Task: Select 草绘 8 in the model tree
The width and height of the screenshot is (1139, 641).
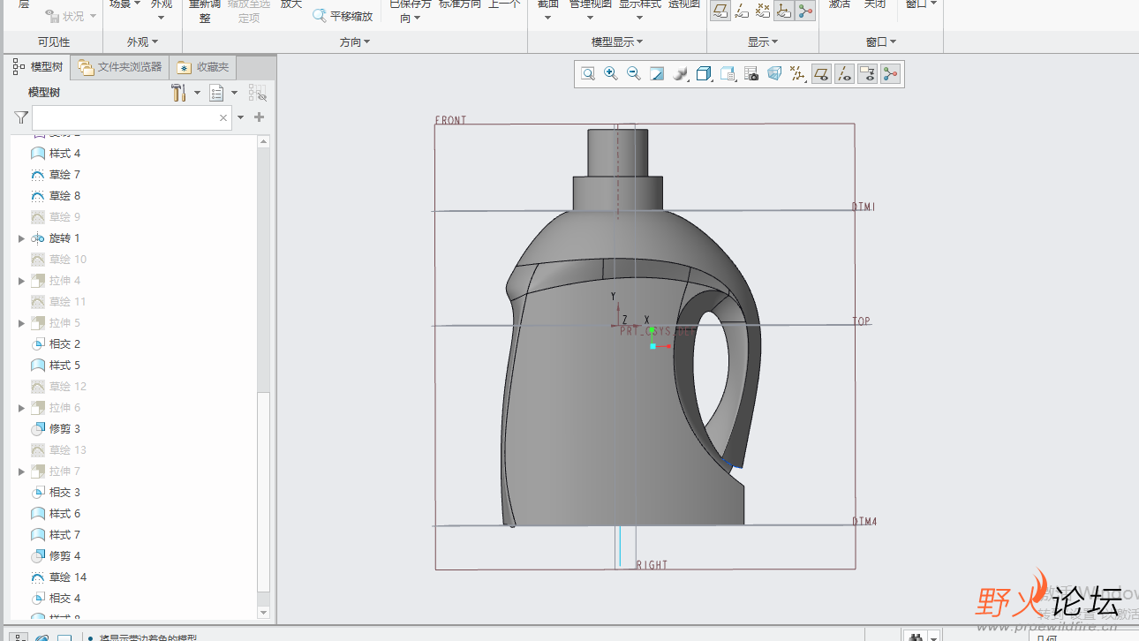Action: (x=64, y=196)
